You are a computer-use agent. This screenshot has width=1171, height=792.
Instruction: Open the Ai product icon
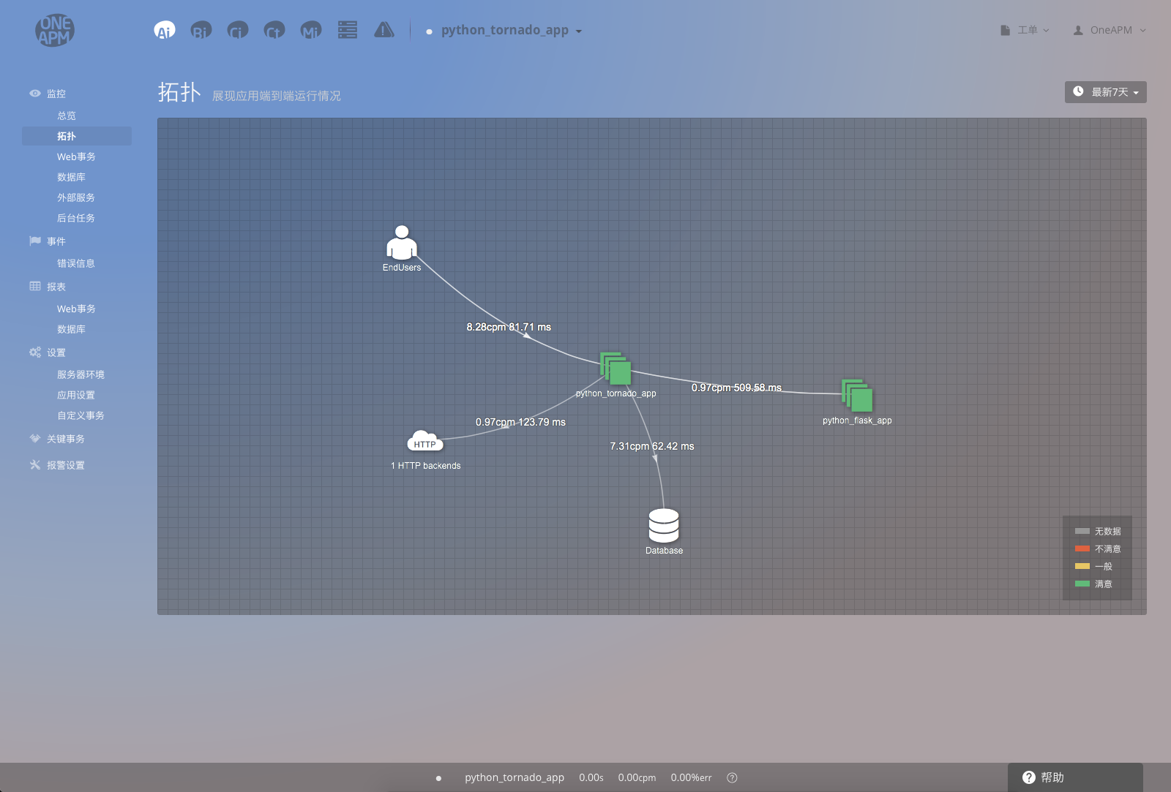coord(165,30)
